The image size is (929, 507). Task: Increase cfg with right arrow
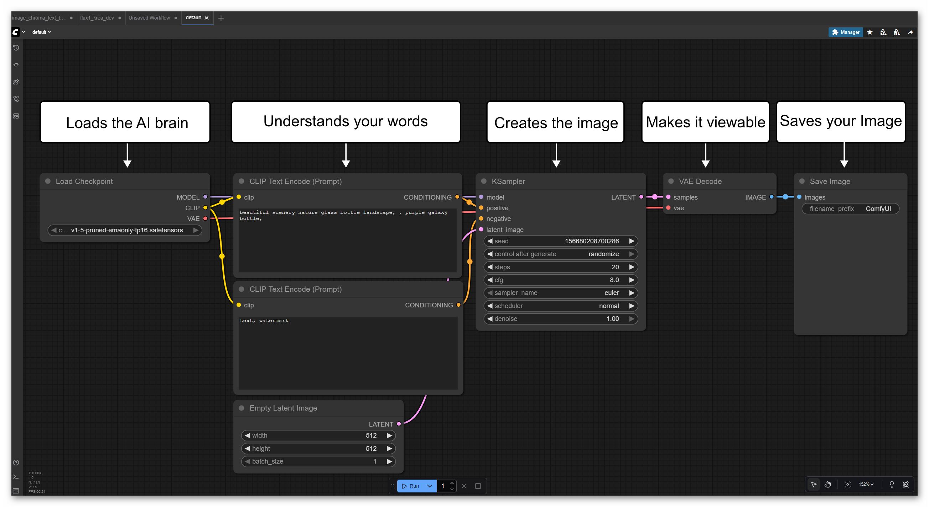(x=632, y=280)
